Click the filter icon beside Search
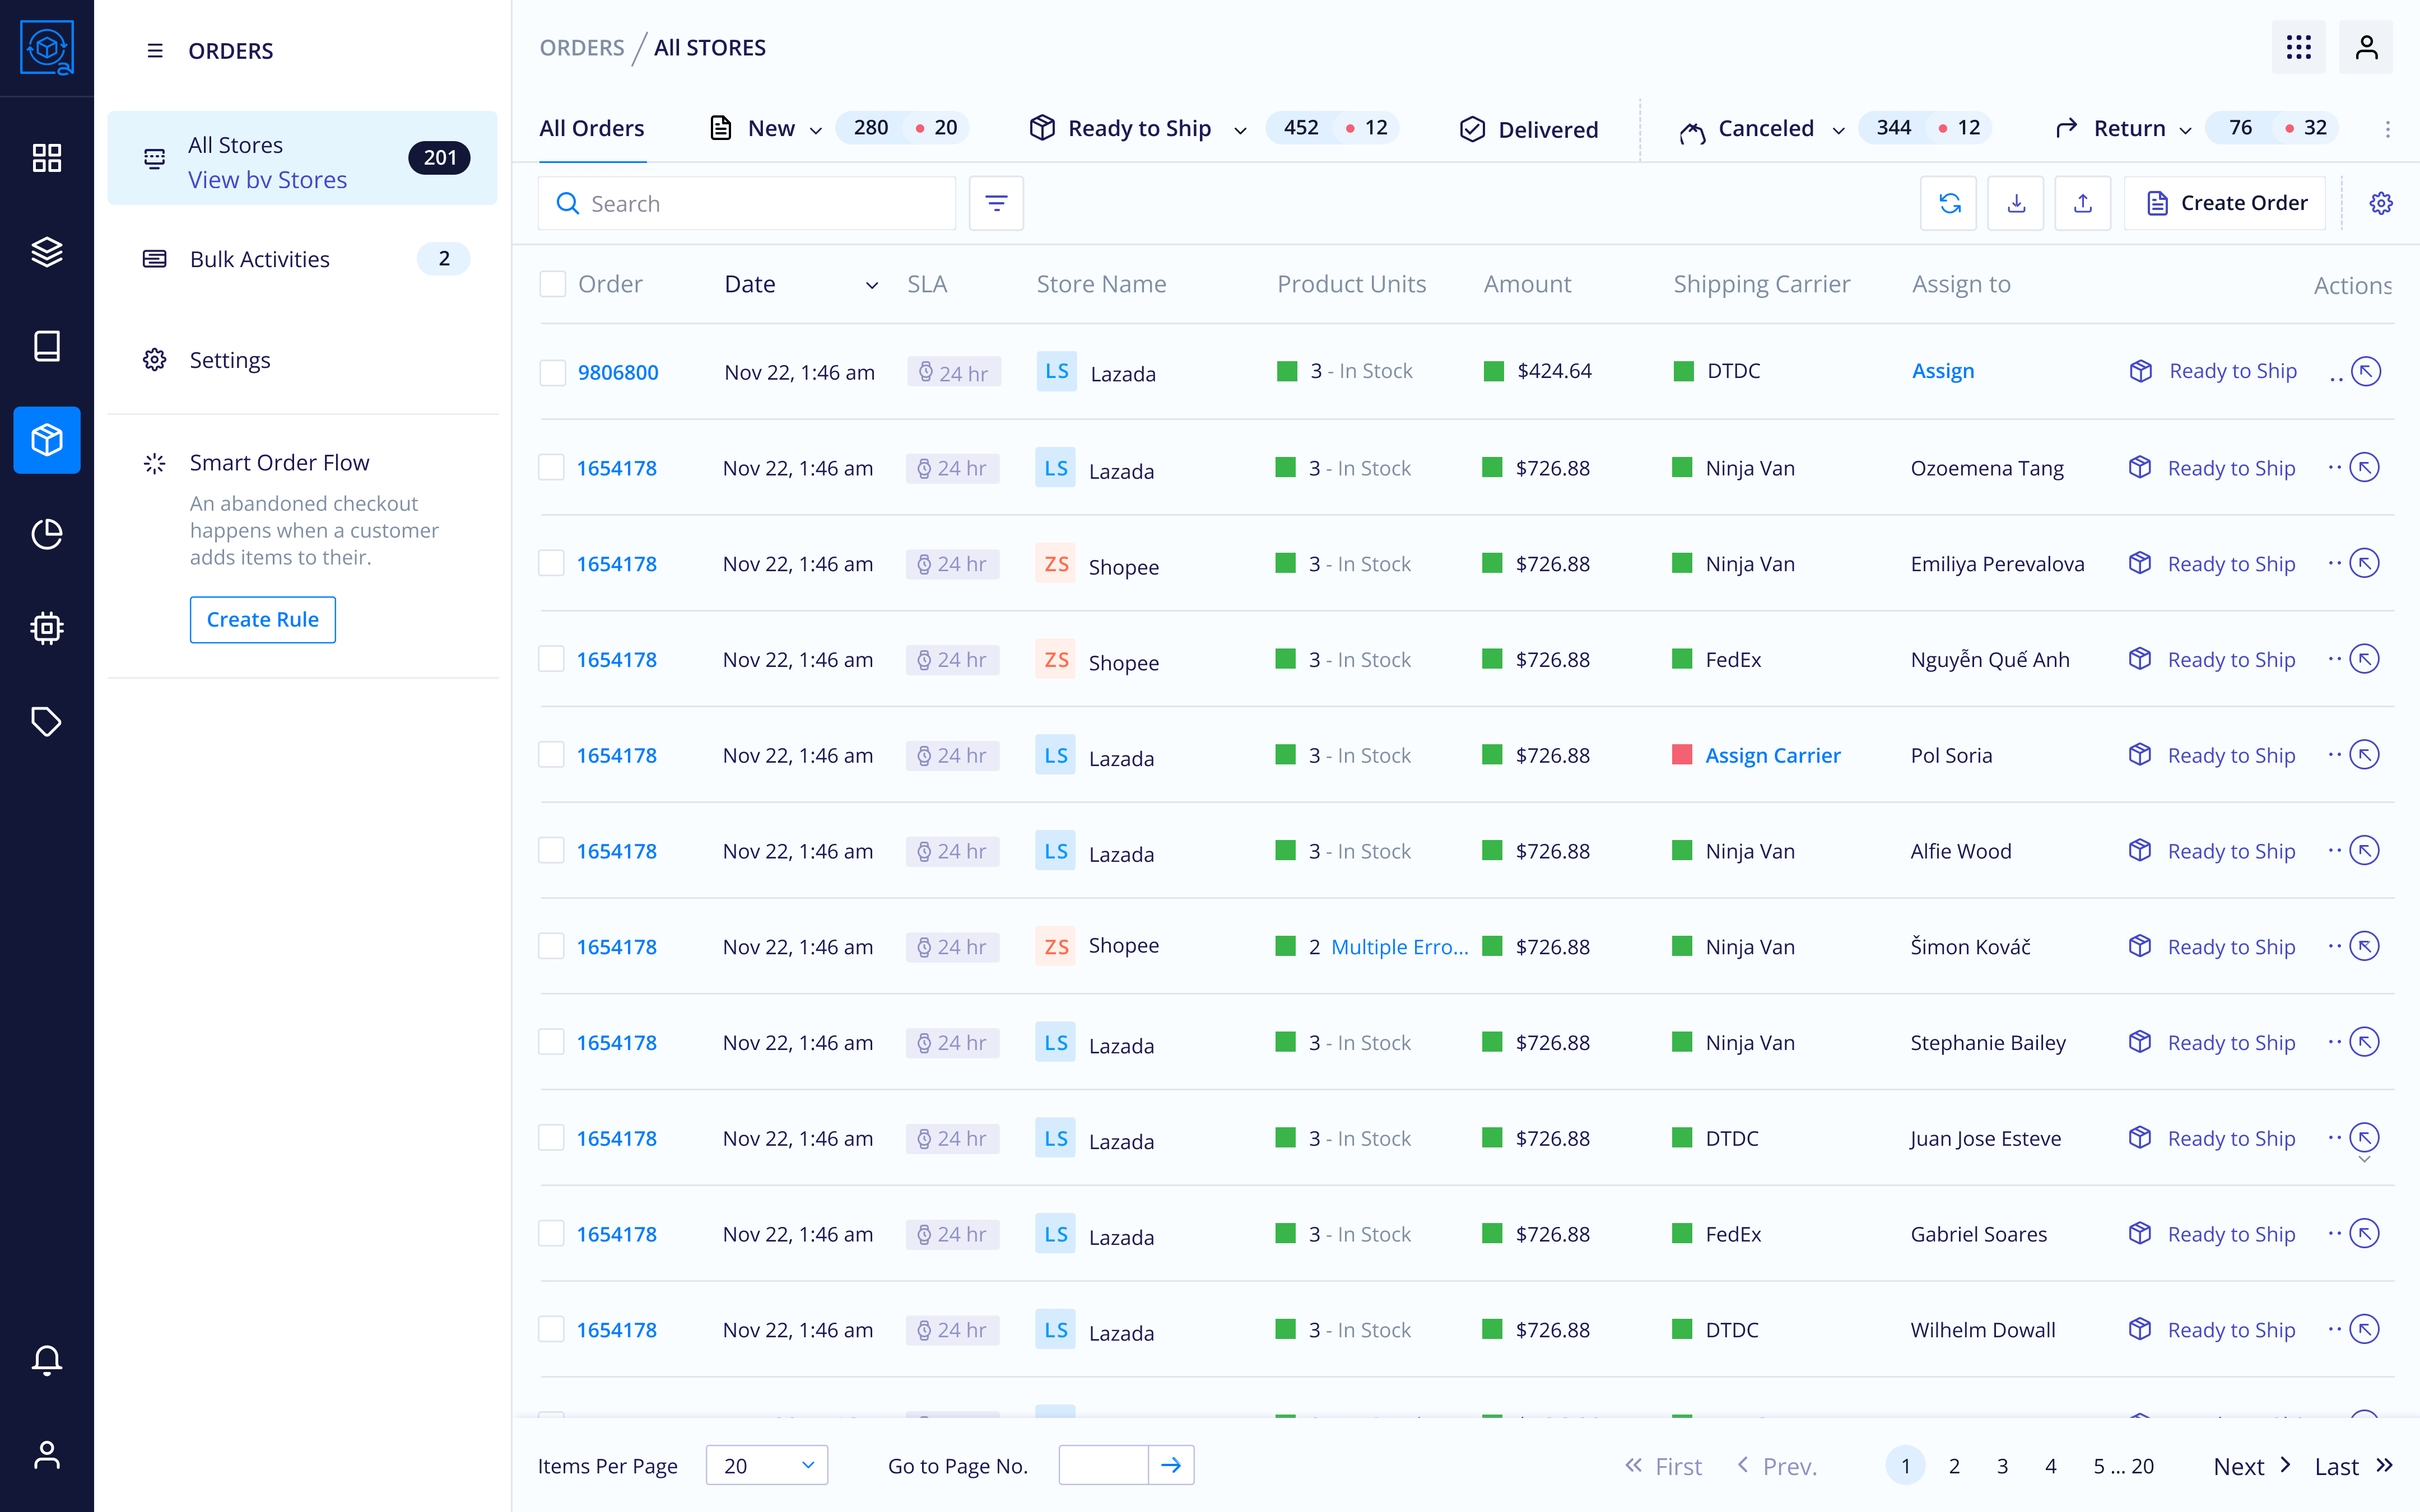The width and height of the screenshot is (2420, 1512). [996, 203]
